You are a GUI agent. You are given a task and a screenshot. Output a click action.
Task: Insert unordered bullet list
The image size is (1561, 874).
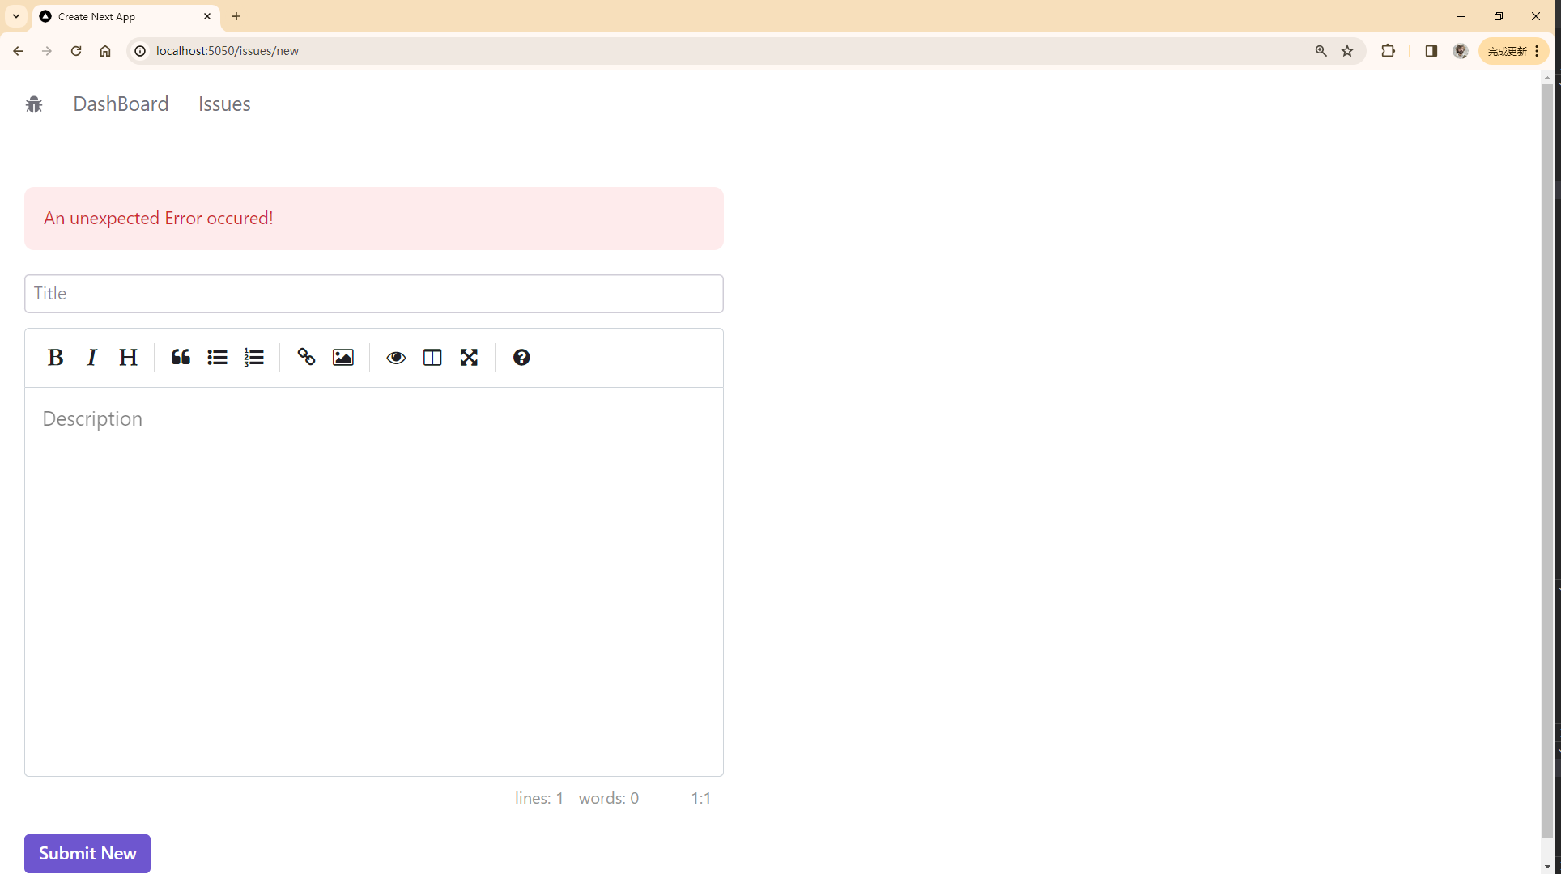216,357
